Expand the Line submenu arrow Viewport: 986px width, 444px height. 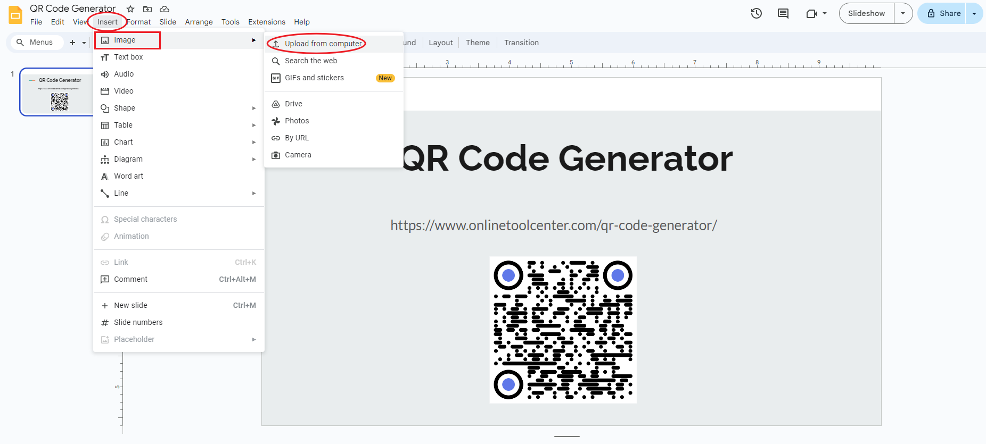click(254, 194)
